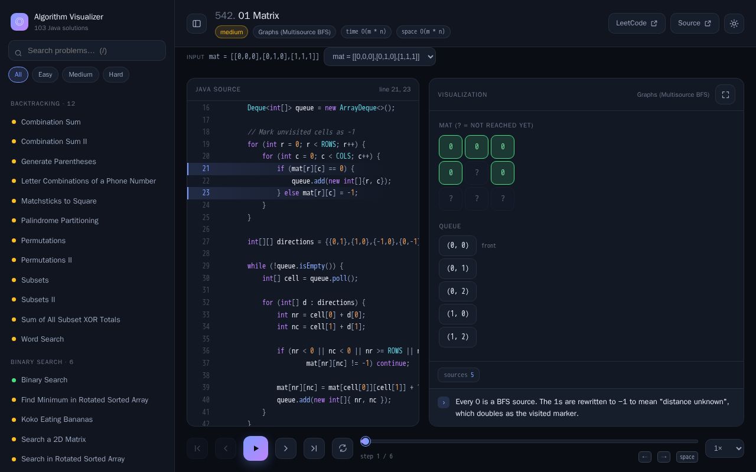This screenshot has height=472, width=756.
Task: Click the space key hint
Action: [687, 457]
